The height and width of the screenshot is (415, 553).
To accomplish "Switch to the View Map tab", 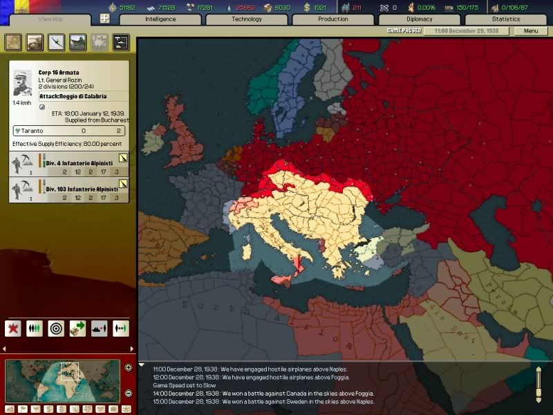I will (x=50, y=19).
